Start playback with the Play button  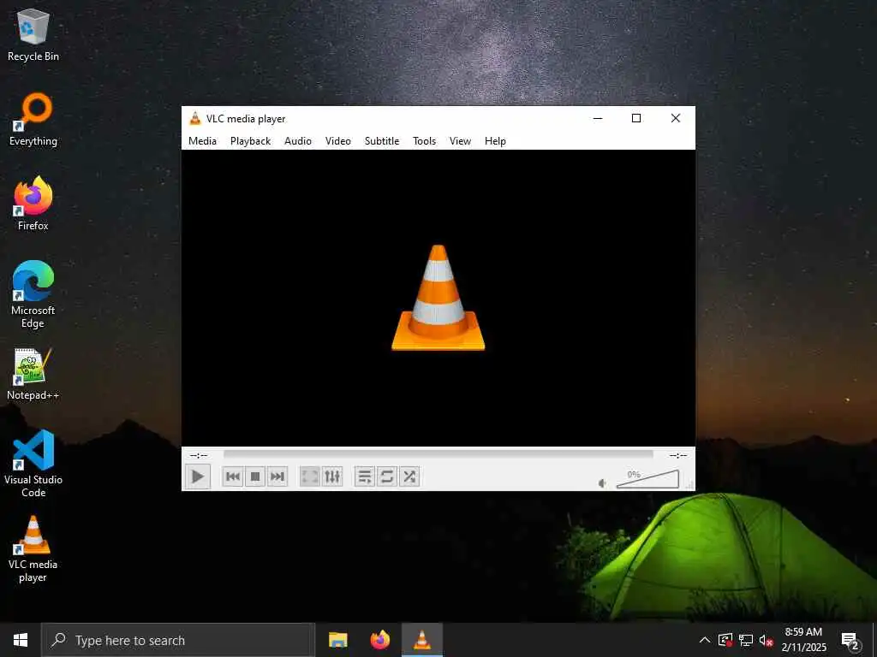click(x=198, y=476)
